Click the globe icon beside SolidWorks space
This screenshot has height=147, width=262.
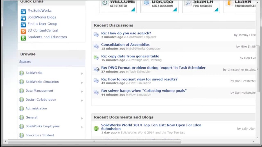tap(21, 73)
